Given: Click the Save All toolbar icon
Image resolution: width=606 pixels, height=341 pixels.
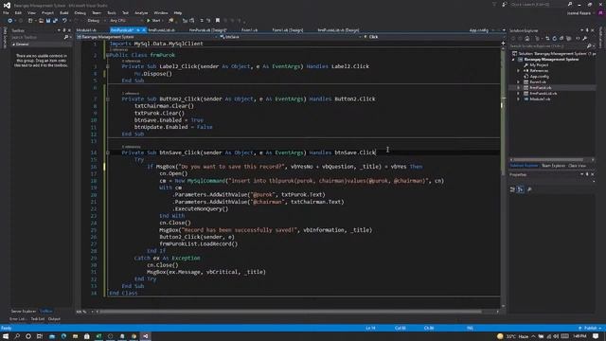Looking at the screenshot, I should pos(55,21).
